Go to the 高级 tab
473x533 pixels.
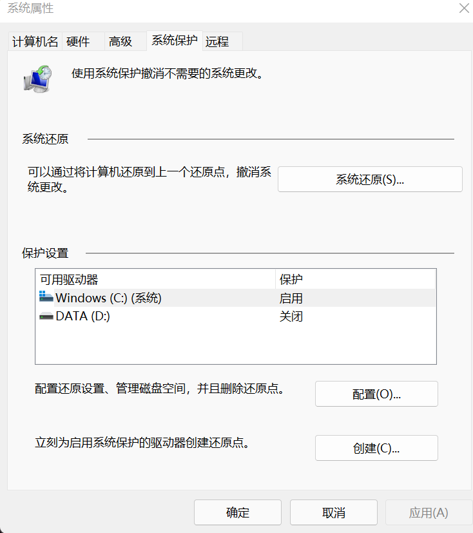121,42
